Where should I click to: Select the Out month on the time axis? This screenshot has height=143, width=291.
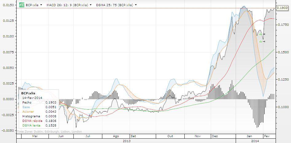[x=170, y=136]
